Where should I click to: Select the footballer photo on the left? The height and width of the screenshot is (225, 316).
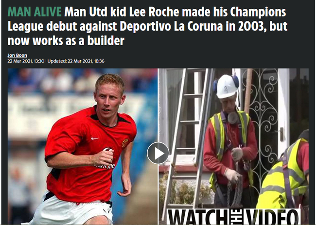click(83, 146)
